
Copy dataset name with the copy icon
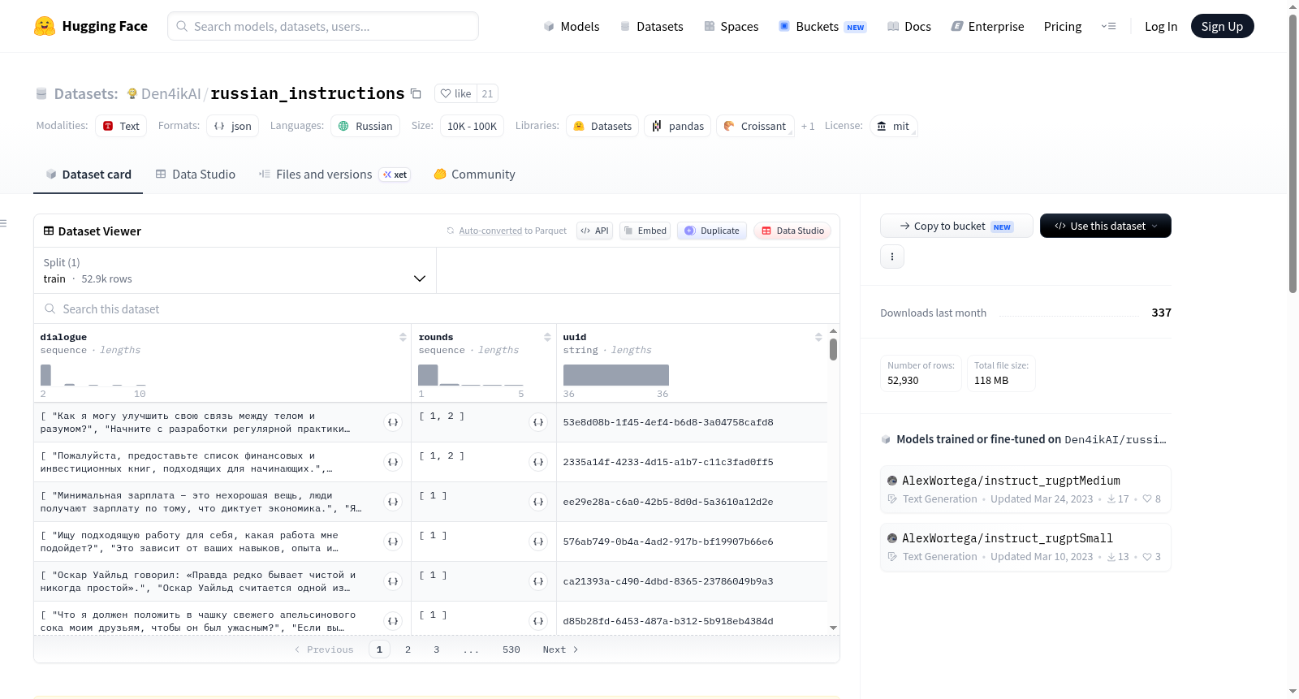[x=416, y=93]
